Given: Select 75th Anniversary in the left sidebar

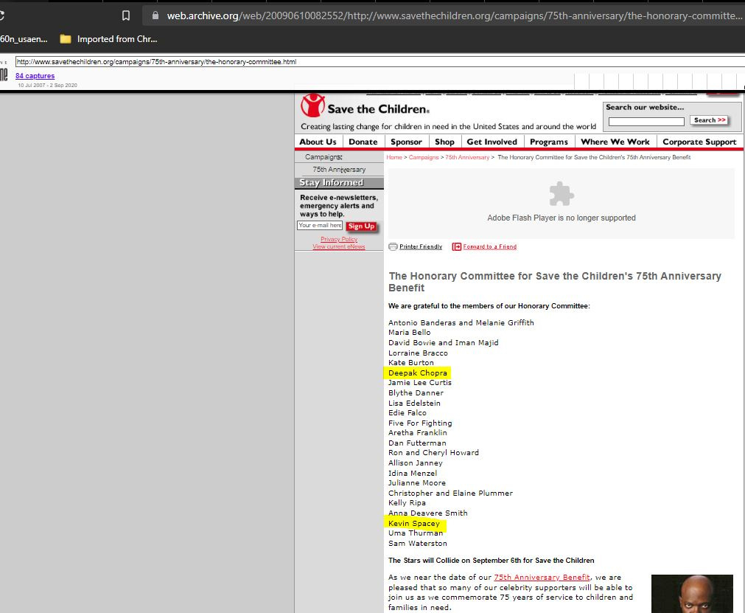Looking at the screenshot, I should point(339,170).
